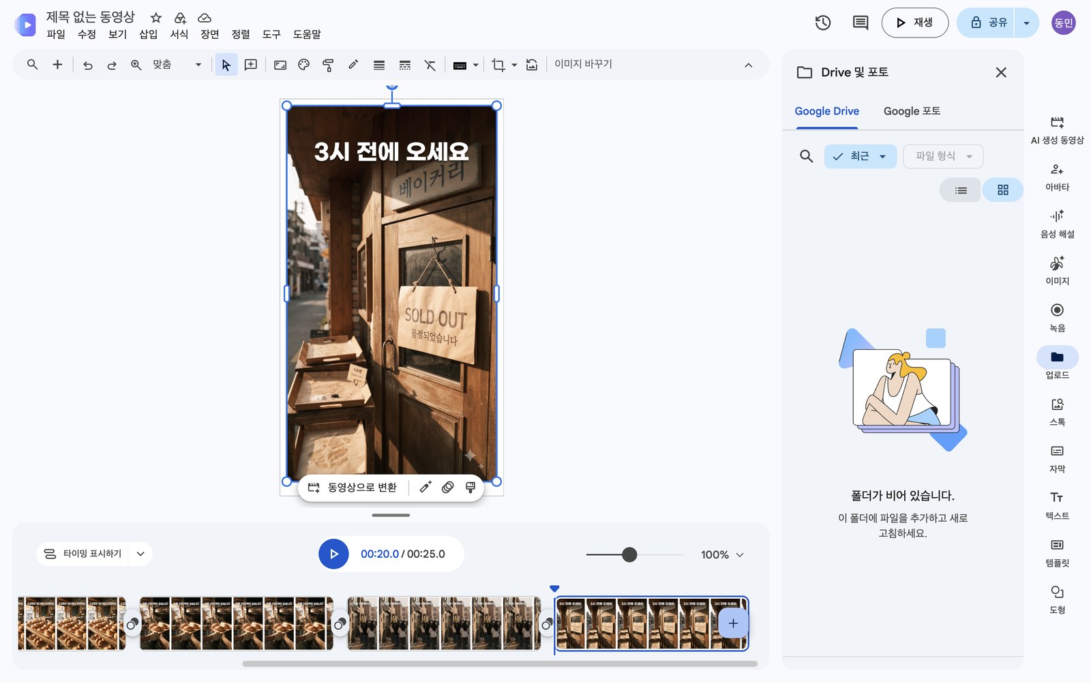Close the Drive 및 포토 panel

[1000, 72]
